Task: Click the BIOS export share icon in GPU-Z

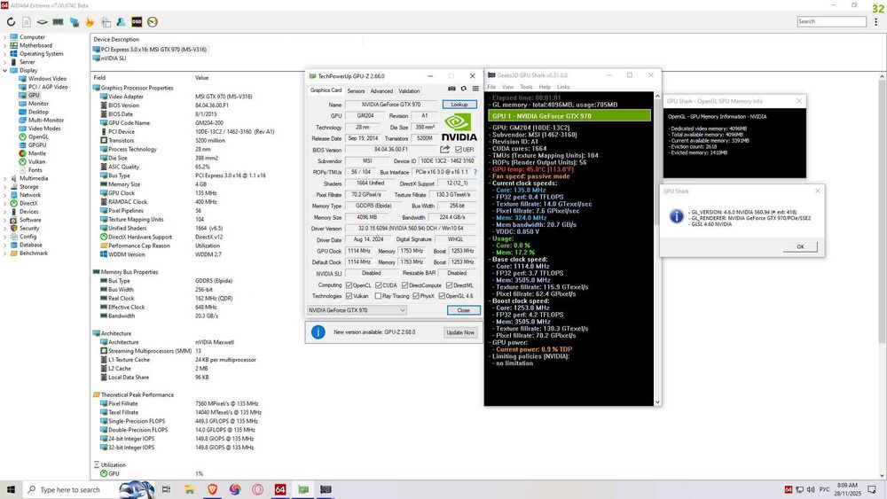Action: (x=445, y=149)
